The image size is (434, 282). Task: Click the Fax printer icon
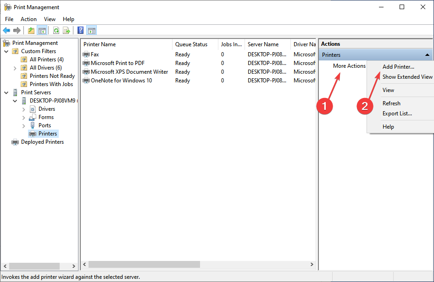coord(86,54)
